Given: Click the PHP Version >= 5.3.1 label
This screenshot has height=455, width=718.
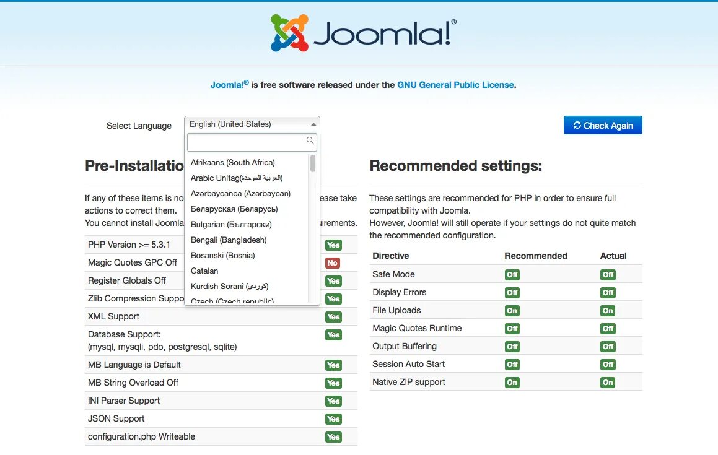Looking at the screenshot, I should coord(129,245).
